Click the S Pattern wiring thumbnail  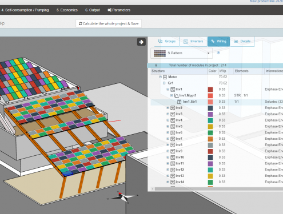(x=160, y=53)
